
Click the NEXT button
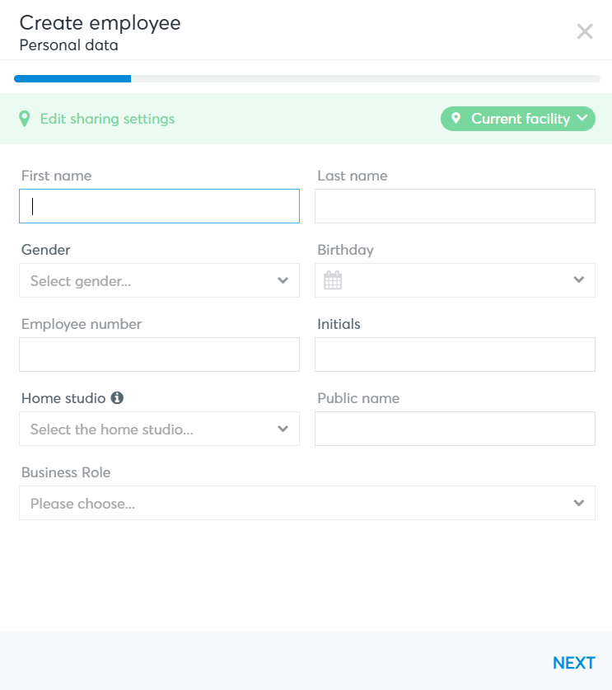(574, 663)
